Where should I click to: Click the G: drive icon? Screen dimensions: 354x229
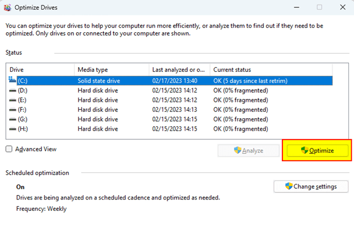pyautogui.click(x=13, y=119)
